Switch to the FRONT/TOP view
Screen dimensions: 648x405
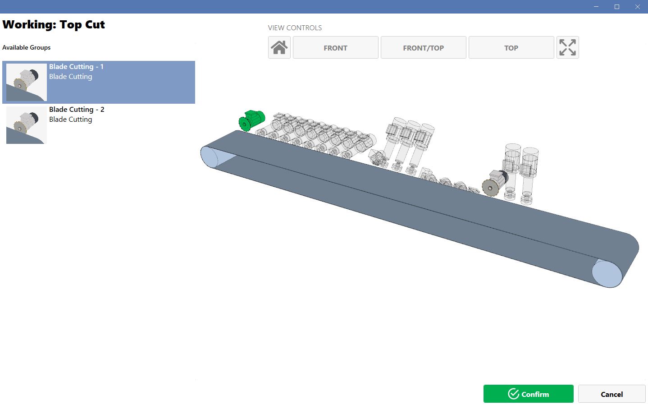click(x=424, y=47)
